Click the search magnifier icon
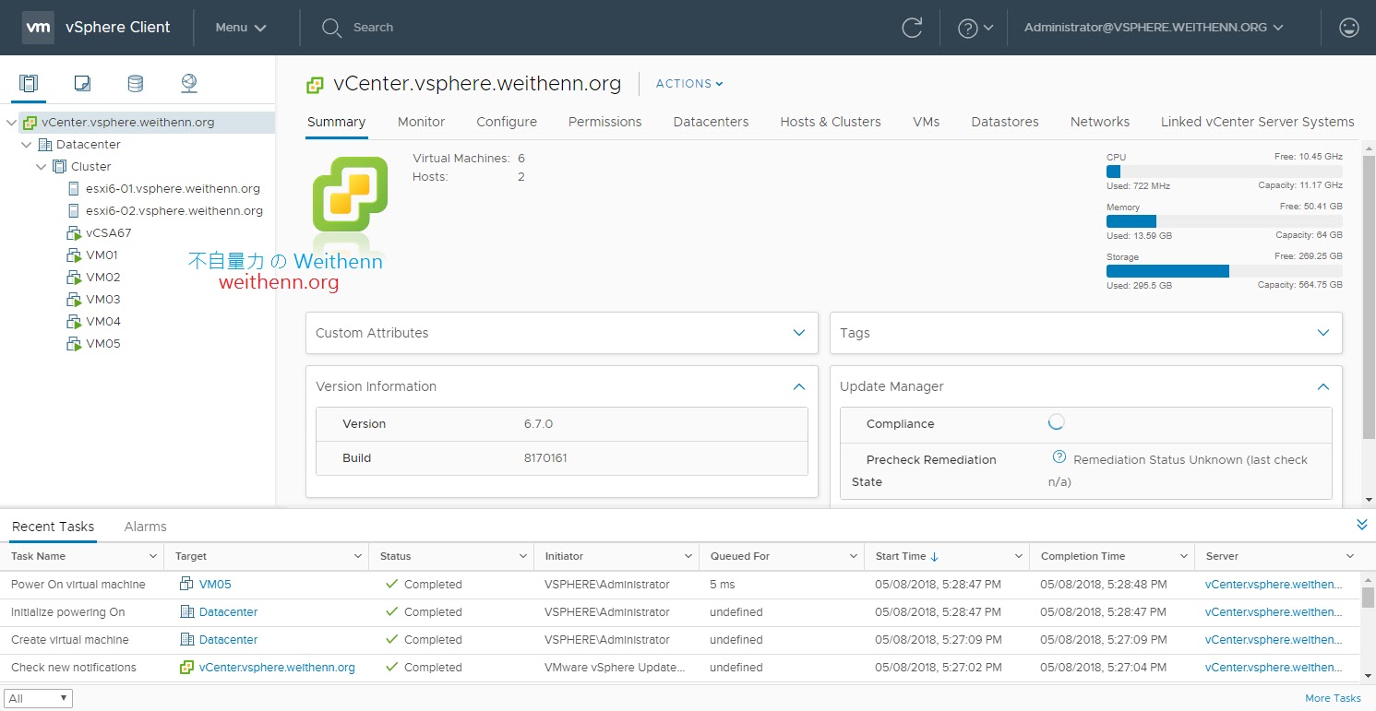 331,28
